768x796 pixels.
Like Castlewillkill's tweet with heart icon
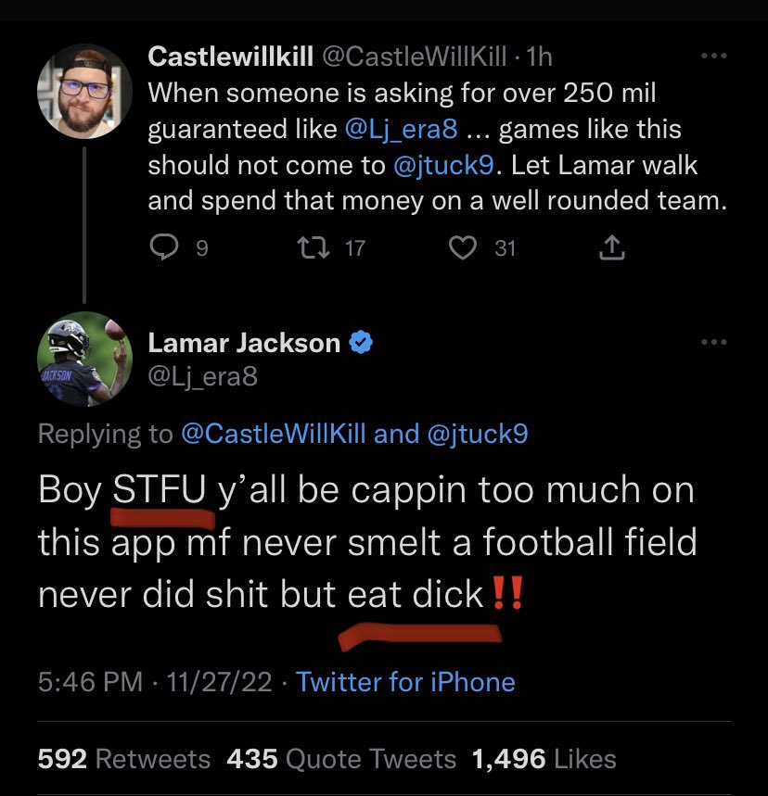[x=463, y=247]
